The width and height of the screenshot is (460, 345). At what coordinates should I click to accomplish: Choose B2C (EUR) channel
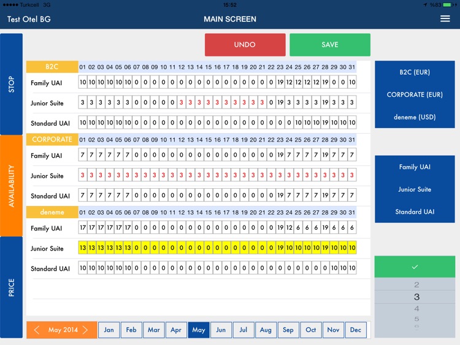[415, 72]
